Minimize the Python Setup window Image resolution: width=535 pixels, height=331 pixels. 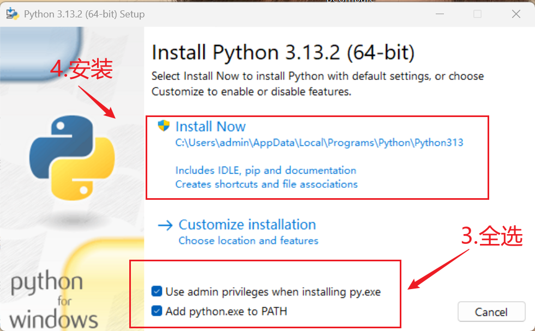(440, 14)
